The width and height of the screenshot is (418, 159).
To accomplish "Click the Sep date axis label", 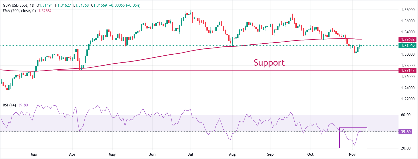I will click(270, 154).
